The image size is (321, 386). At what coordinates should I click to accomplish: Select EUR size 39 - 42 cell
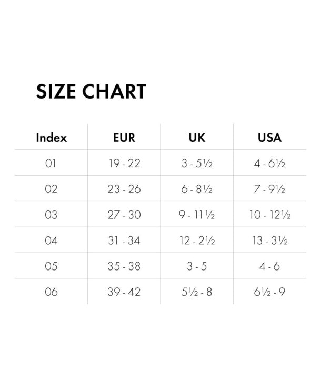click(124, 292)
